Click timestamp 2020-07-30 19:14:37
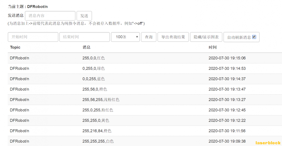Screen dimensions: 282x146 coord(227,79)
